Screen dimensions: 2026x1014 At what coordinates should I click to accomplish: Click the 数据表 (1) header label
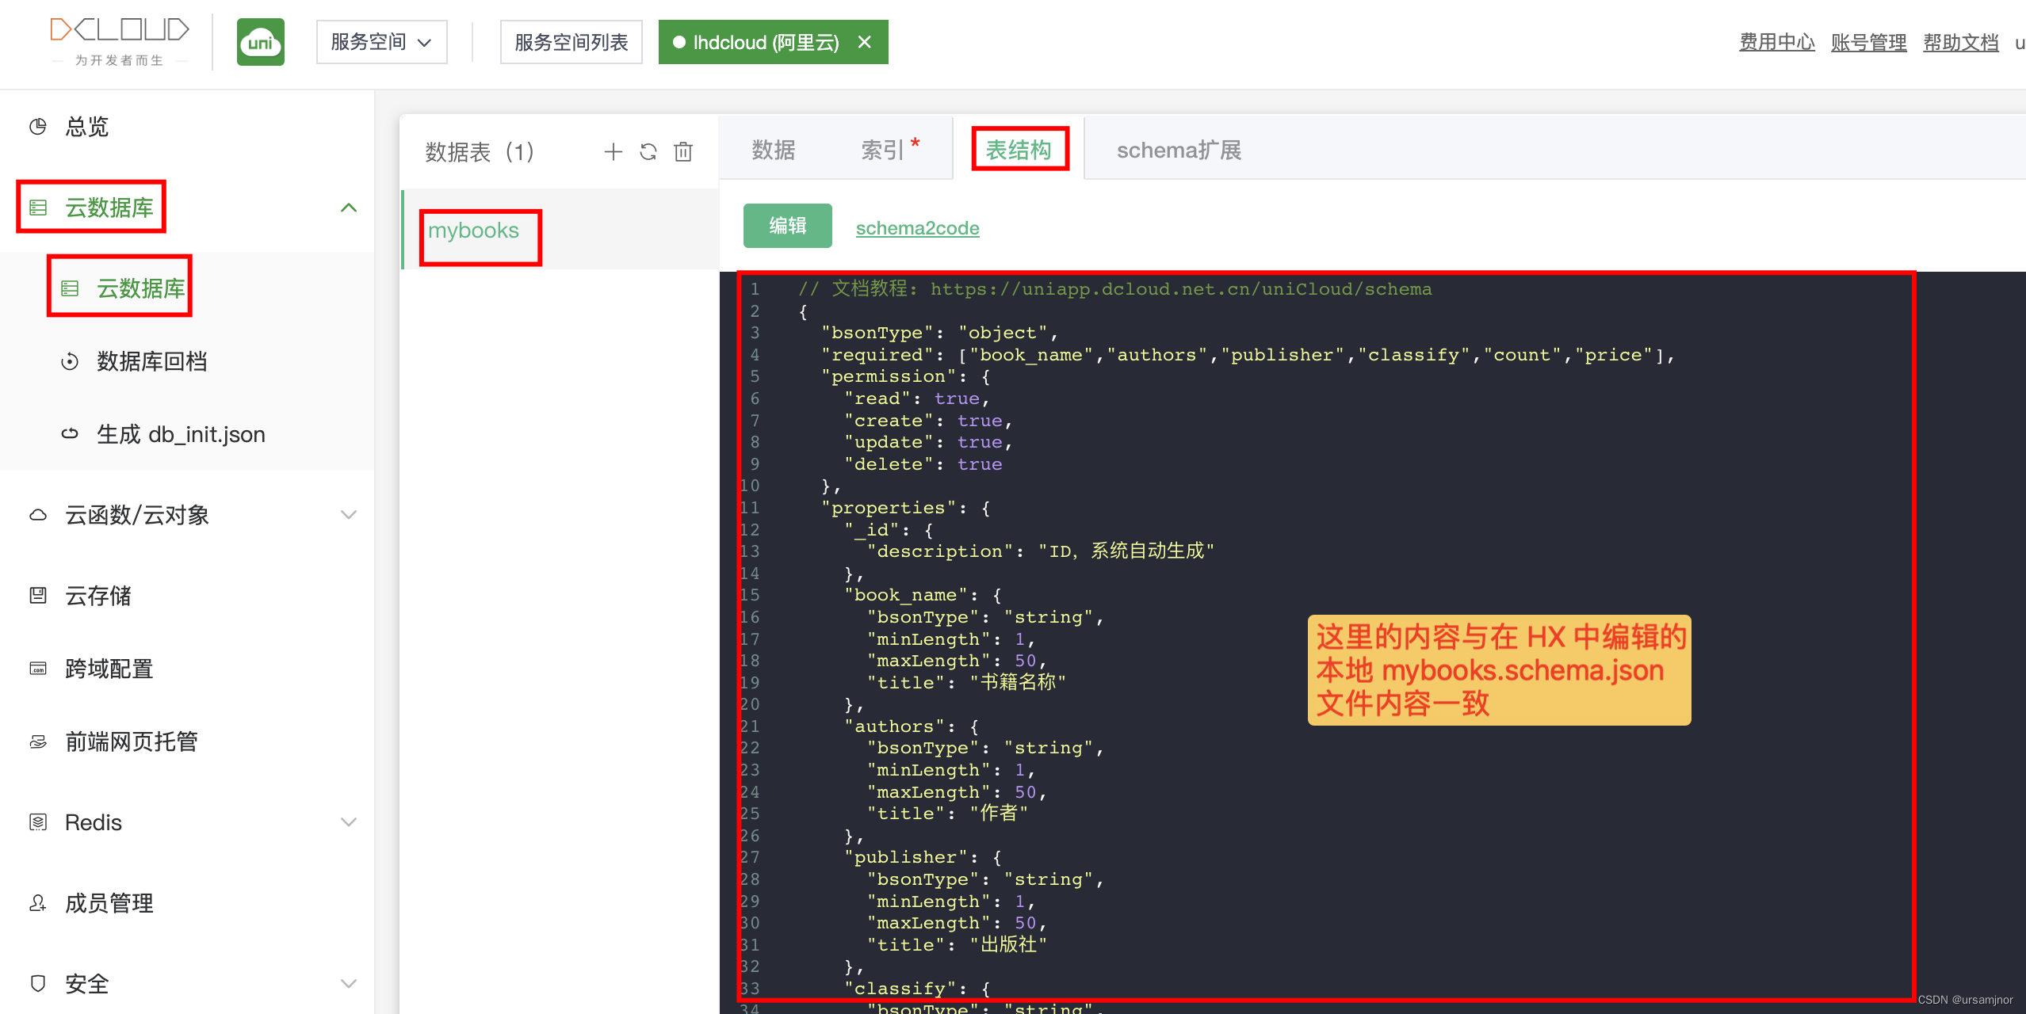(x=480, y=151)
